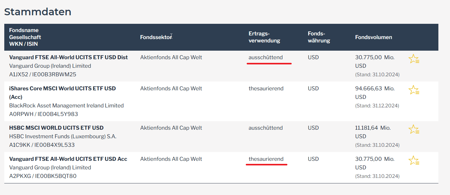Image resolution: width=450 pixels, height=195 pixels.
Task: Click the Stammdaten heading
Action: pyautogui.click(x=38, y=12)
